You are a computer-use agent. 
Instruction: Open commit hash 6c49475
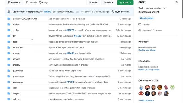[x=89, y=12]
